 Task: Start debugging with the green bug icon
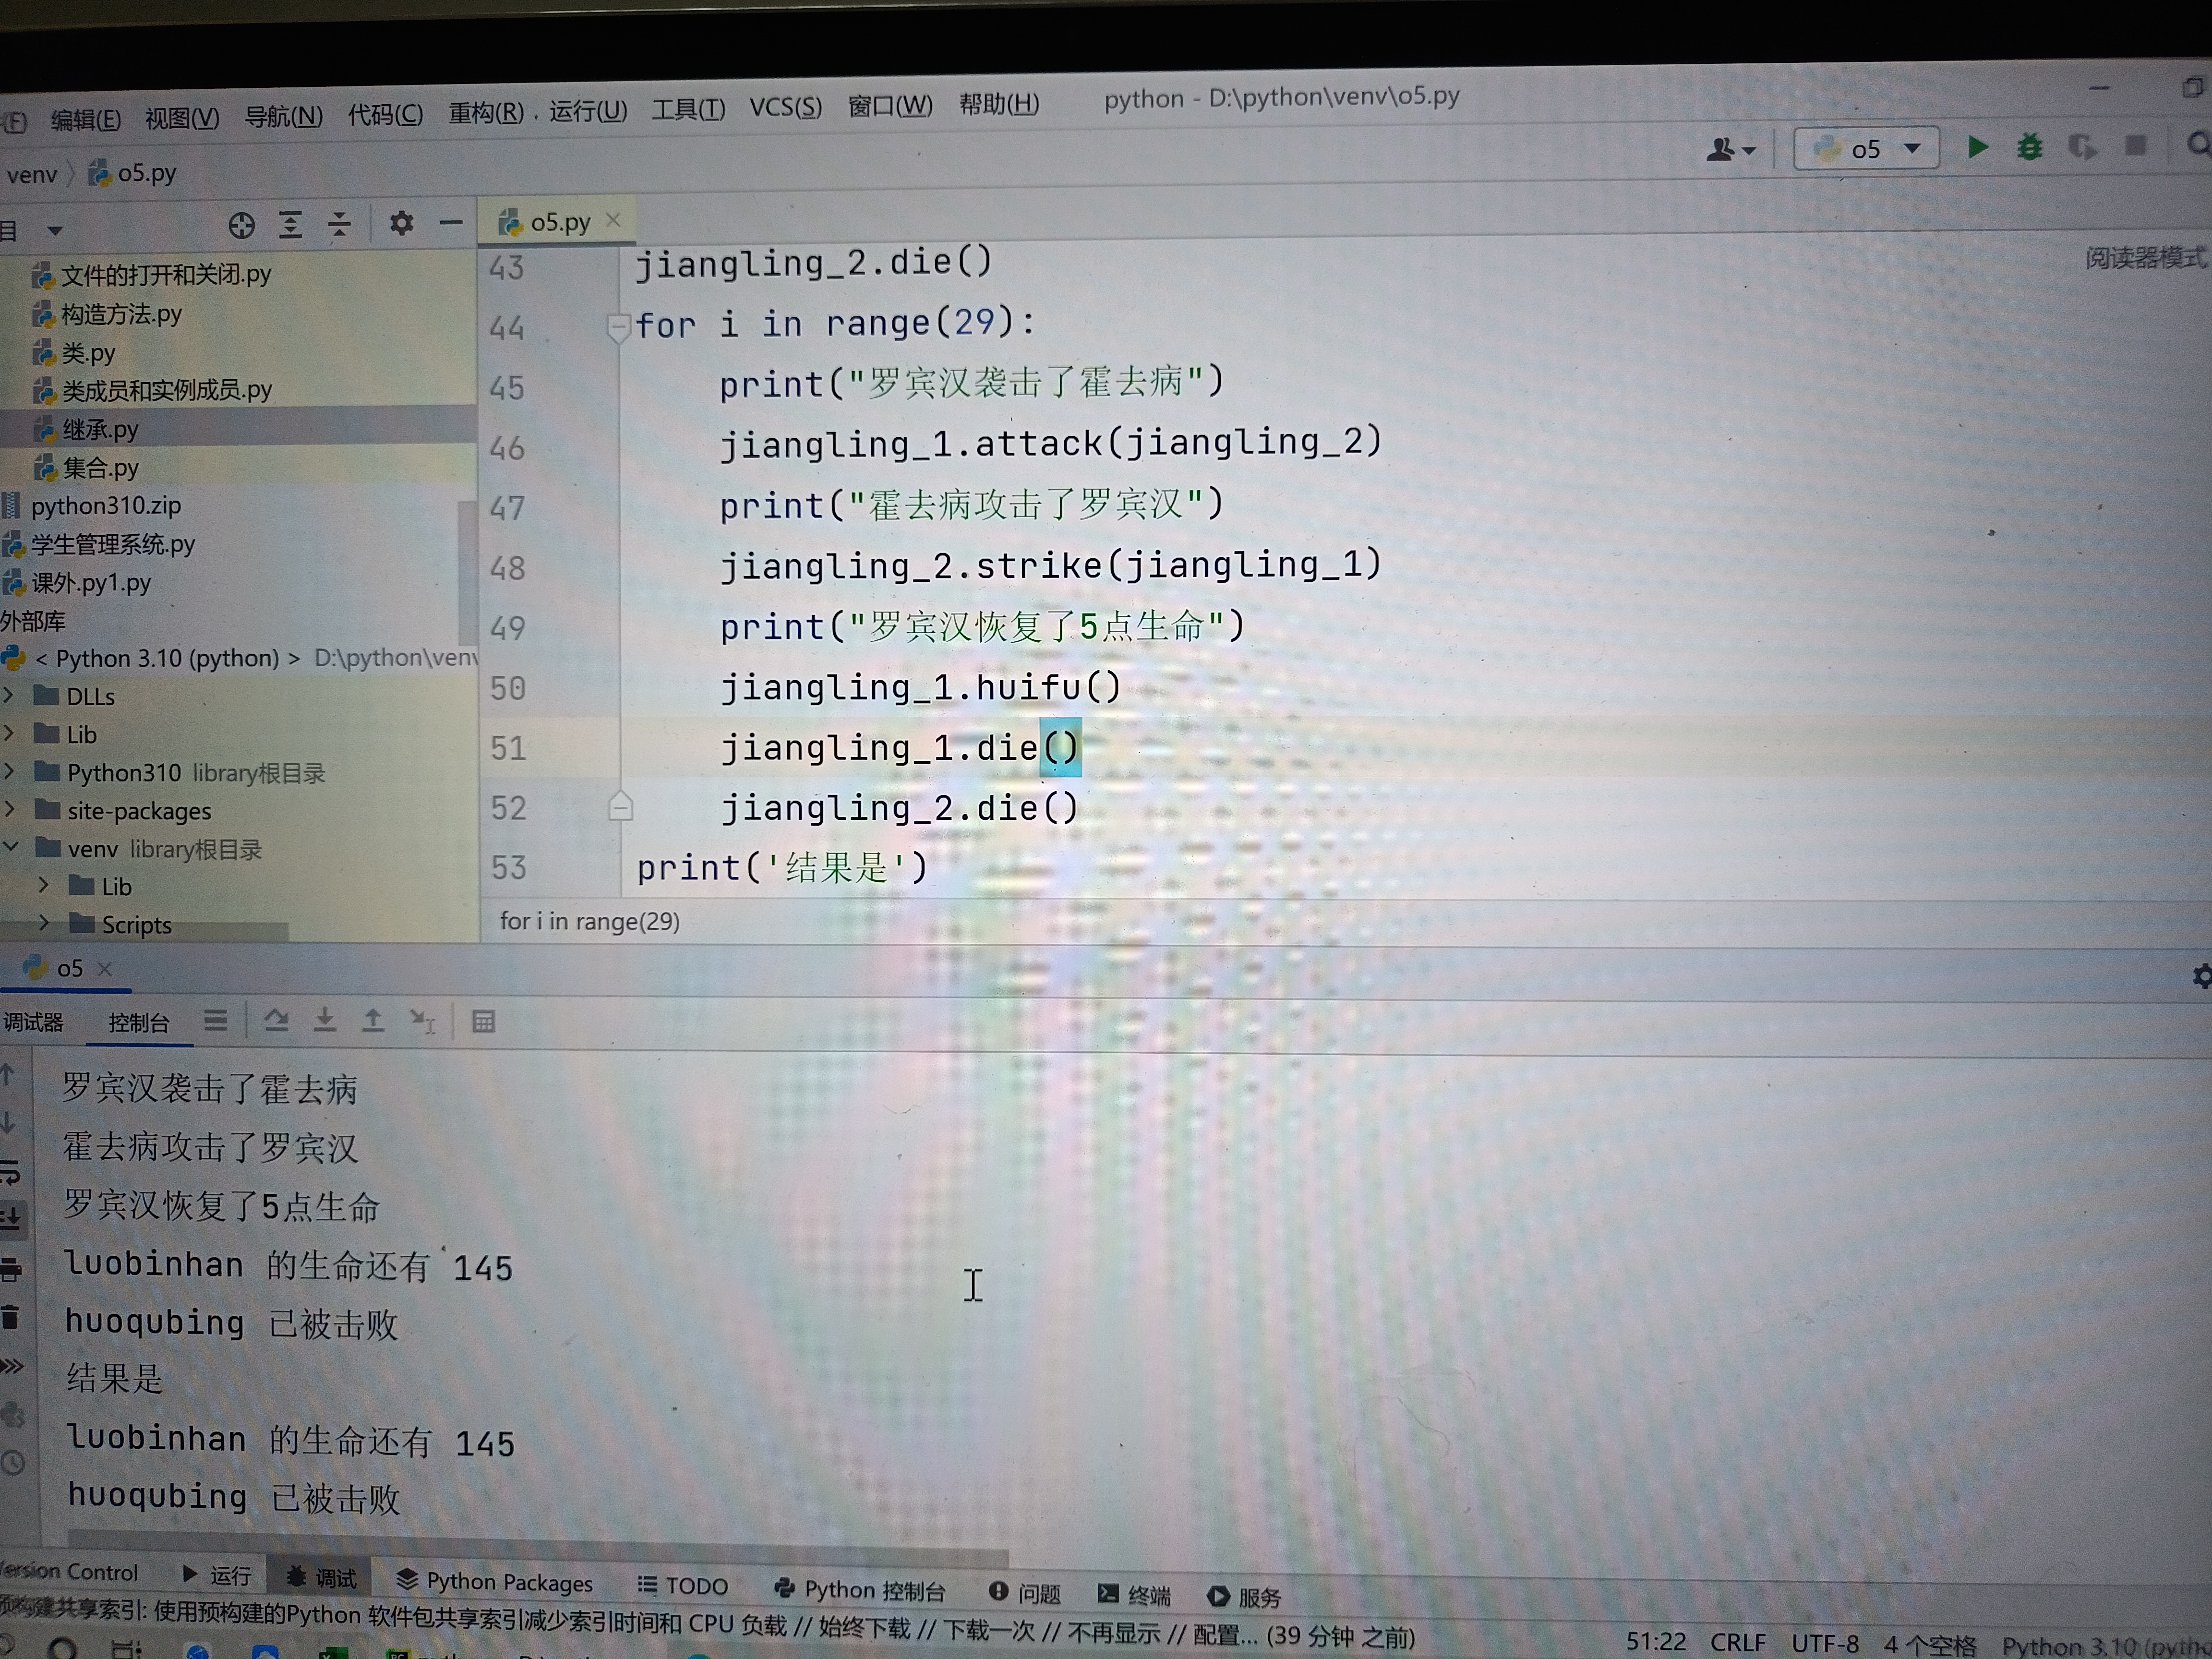(2029, 147)
